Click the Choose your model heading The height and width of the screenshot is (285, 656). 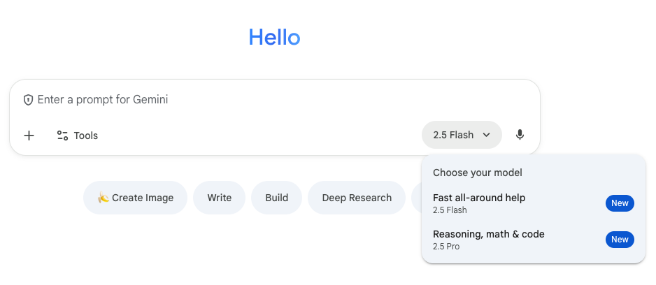(x=477, y=173)
